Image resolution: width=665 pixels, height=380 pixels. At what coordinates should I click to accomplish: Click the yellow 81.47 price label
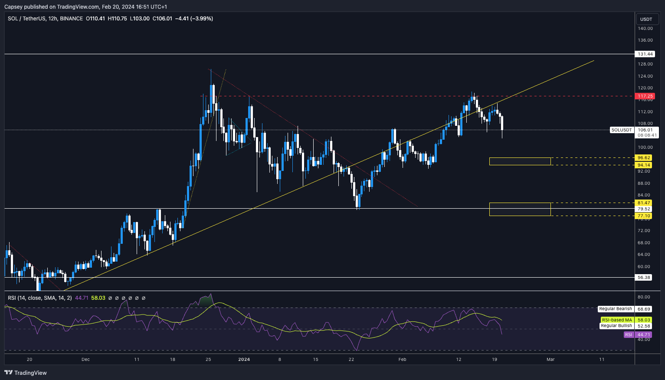(644, 203)
